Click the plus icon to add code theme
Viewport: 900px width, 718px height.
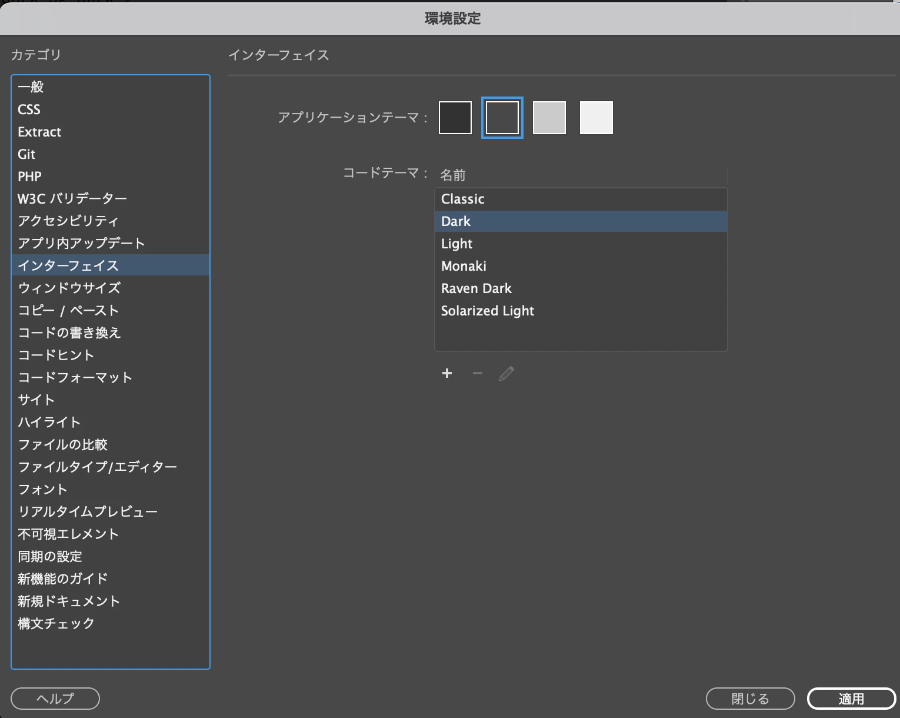(x=447, y=373)
